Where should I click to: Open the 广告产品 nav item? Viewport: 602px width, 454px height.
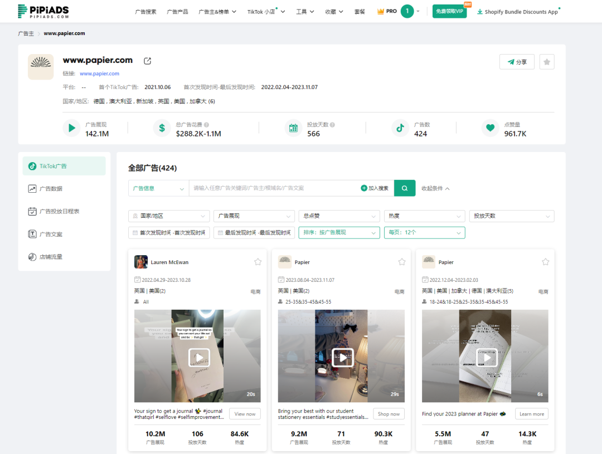pos(177,12)
